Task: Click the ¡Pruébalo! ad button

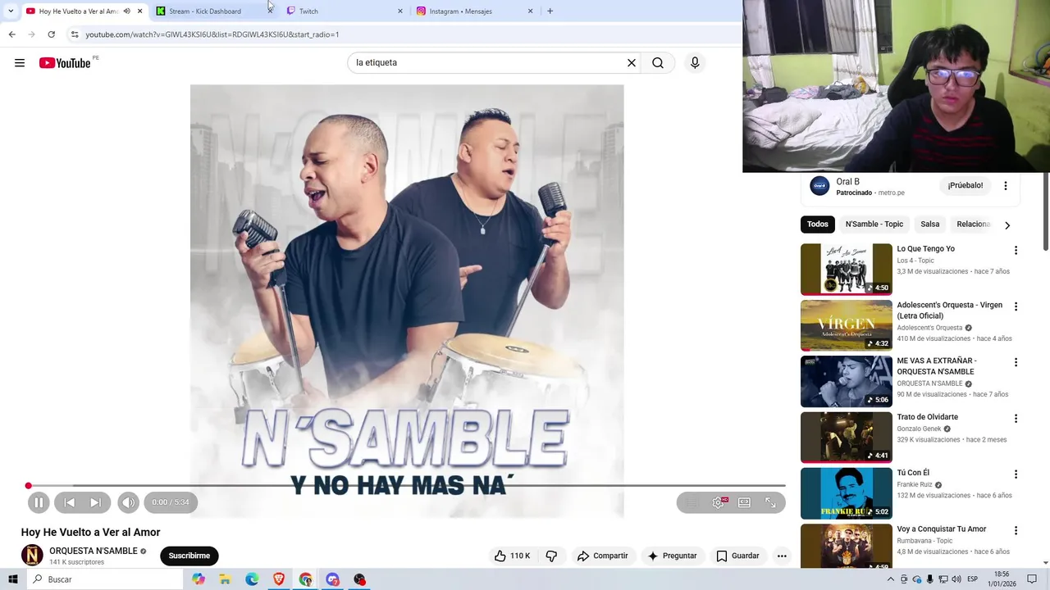Action: [966, 185]
